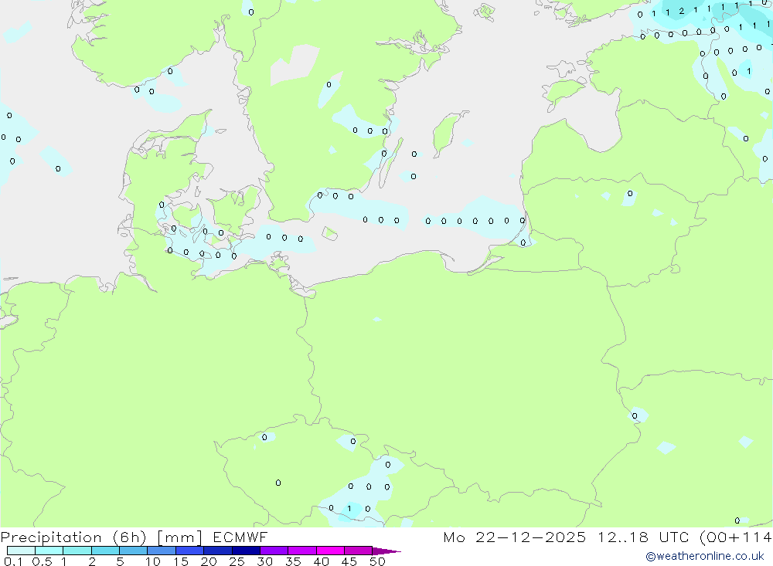Click the 10–15 mm blue legend swatch
773x566 pixels.
pos(162,551)
